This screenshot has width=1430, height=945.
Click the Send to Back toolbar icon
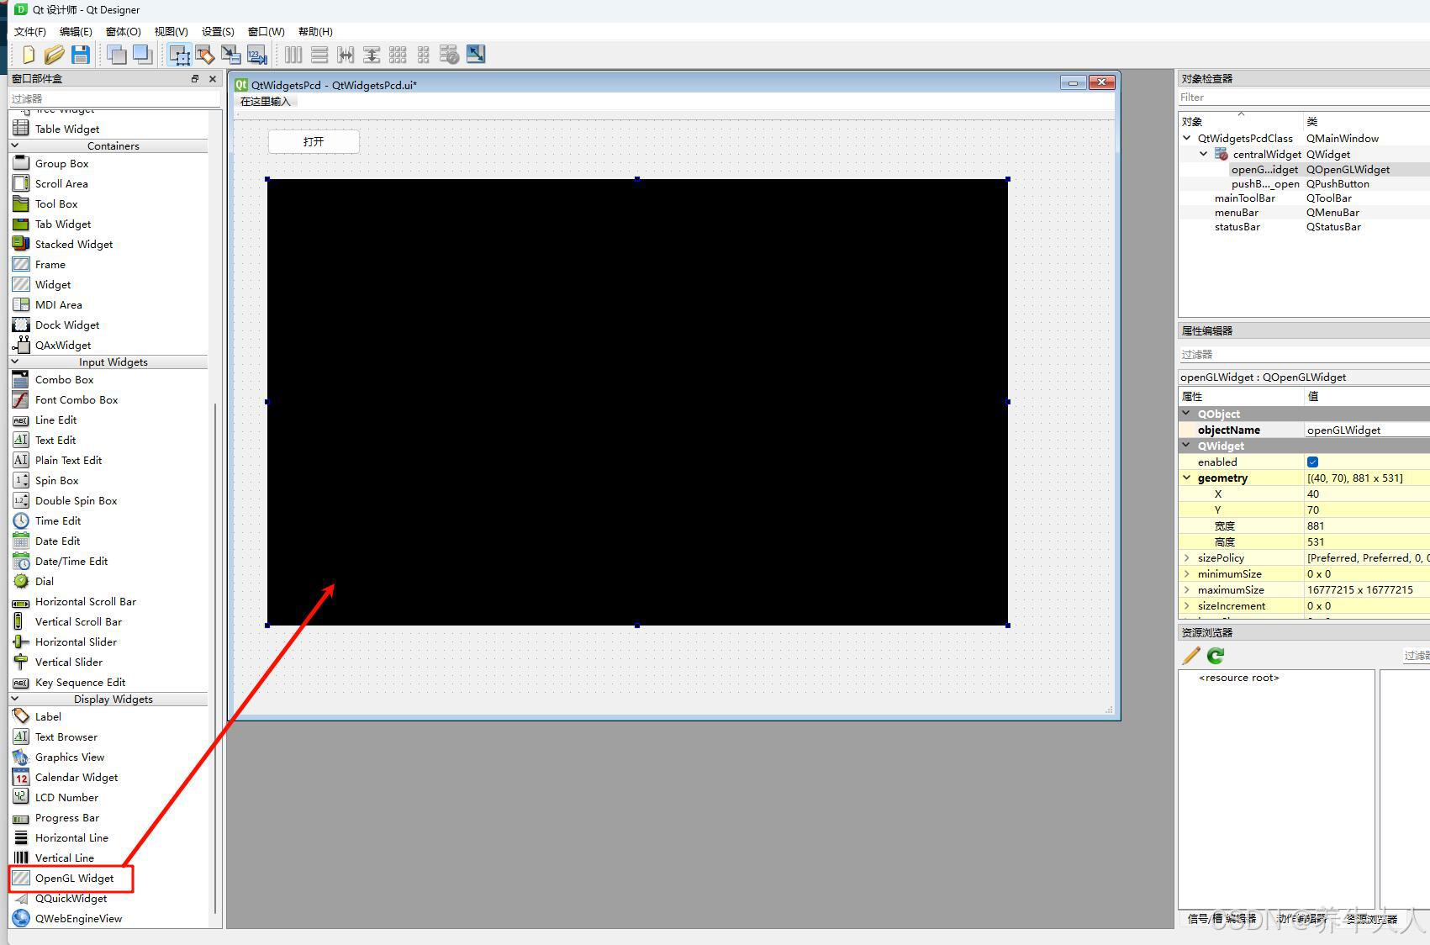point(117,55)
